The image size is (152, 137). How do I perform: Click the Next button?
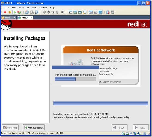(x=141, y=127)
